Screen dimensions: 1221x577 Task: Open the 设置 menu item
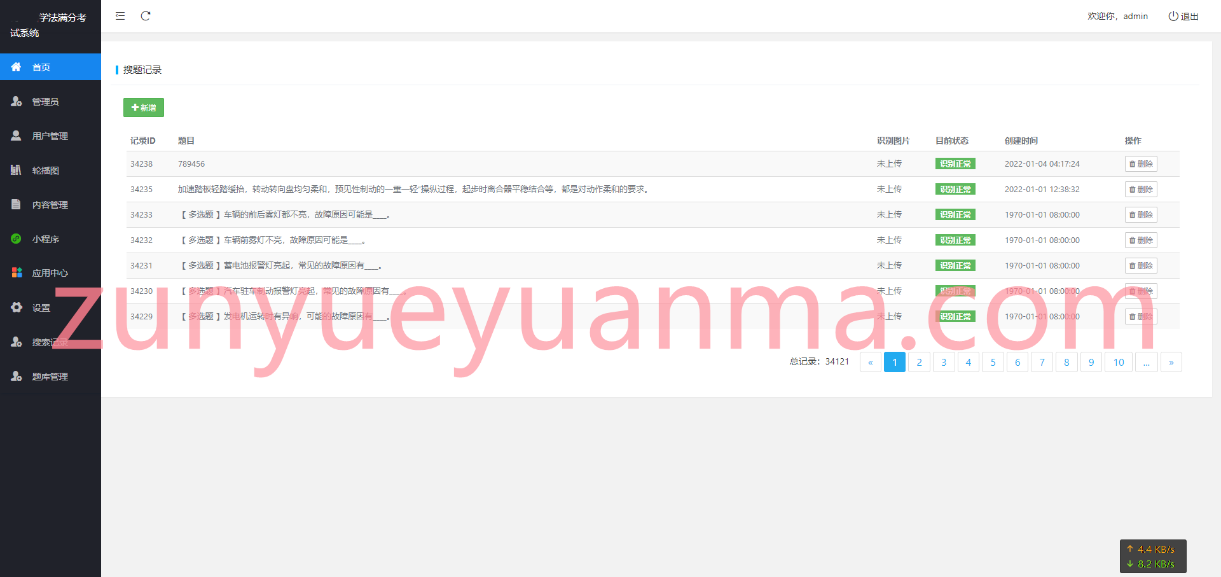[50, 307]
